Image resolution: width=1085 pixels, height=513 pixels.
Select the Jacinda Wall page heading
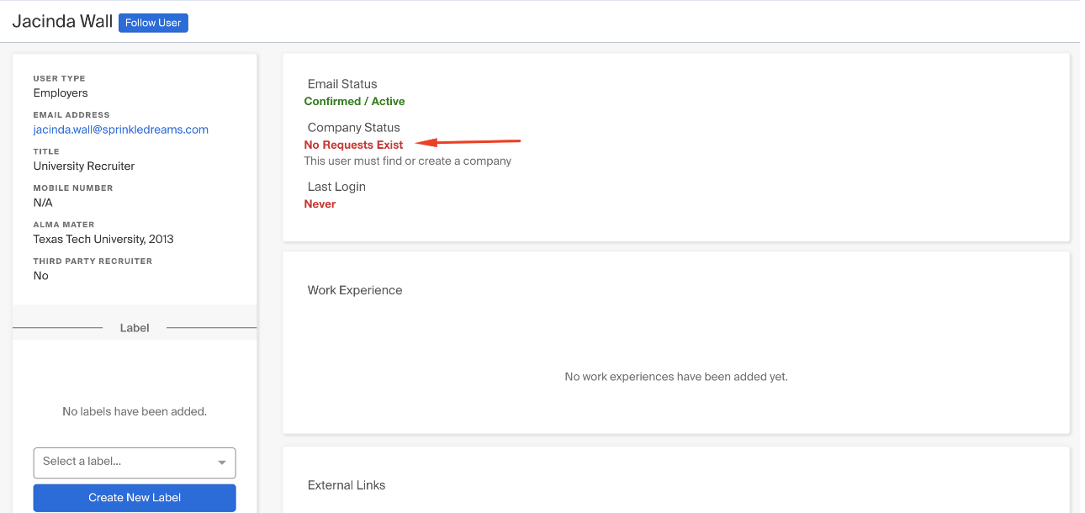point(62,22)
